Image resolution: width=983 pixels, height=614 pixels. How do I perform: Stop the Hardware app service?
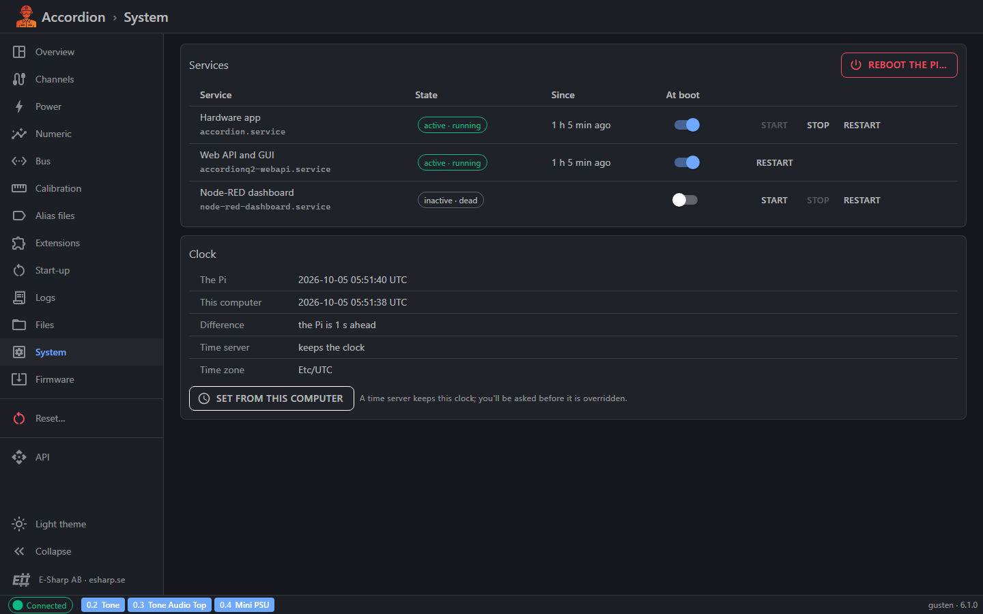tap(818, 125)
